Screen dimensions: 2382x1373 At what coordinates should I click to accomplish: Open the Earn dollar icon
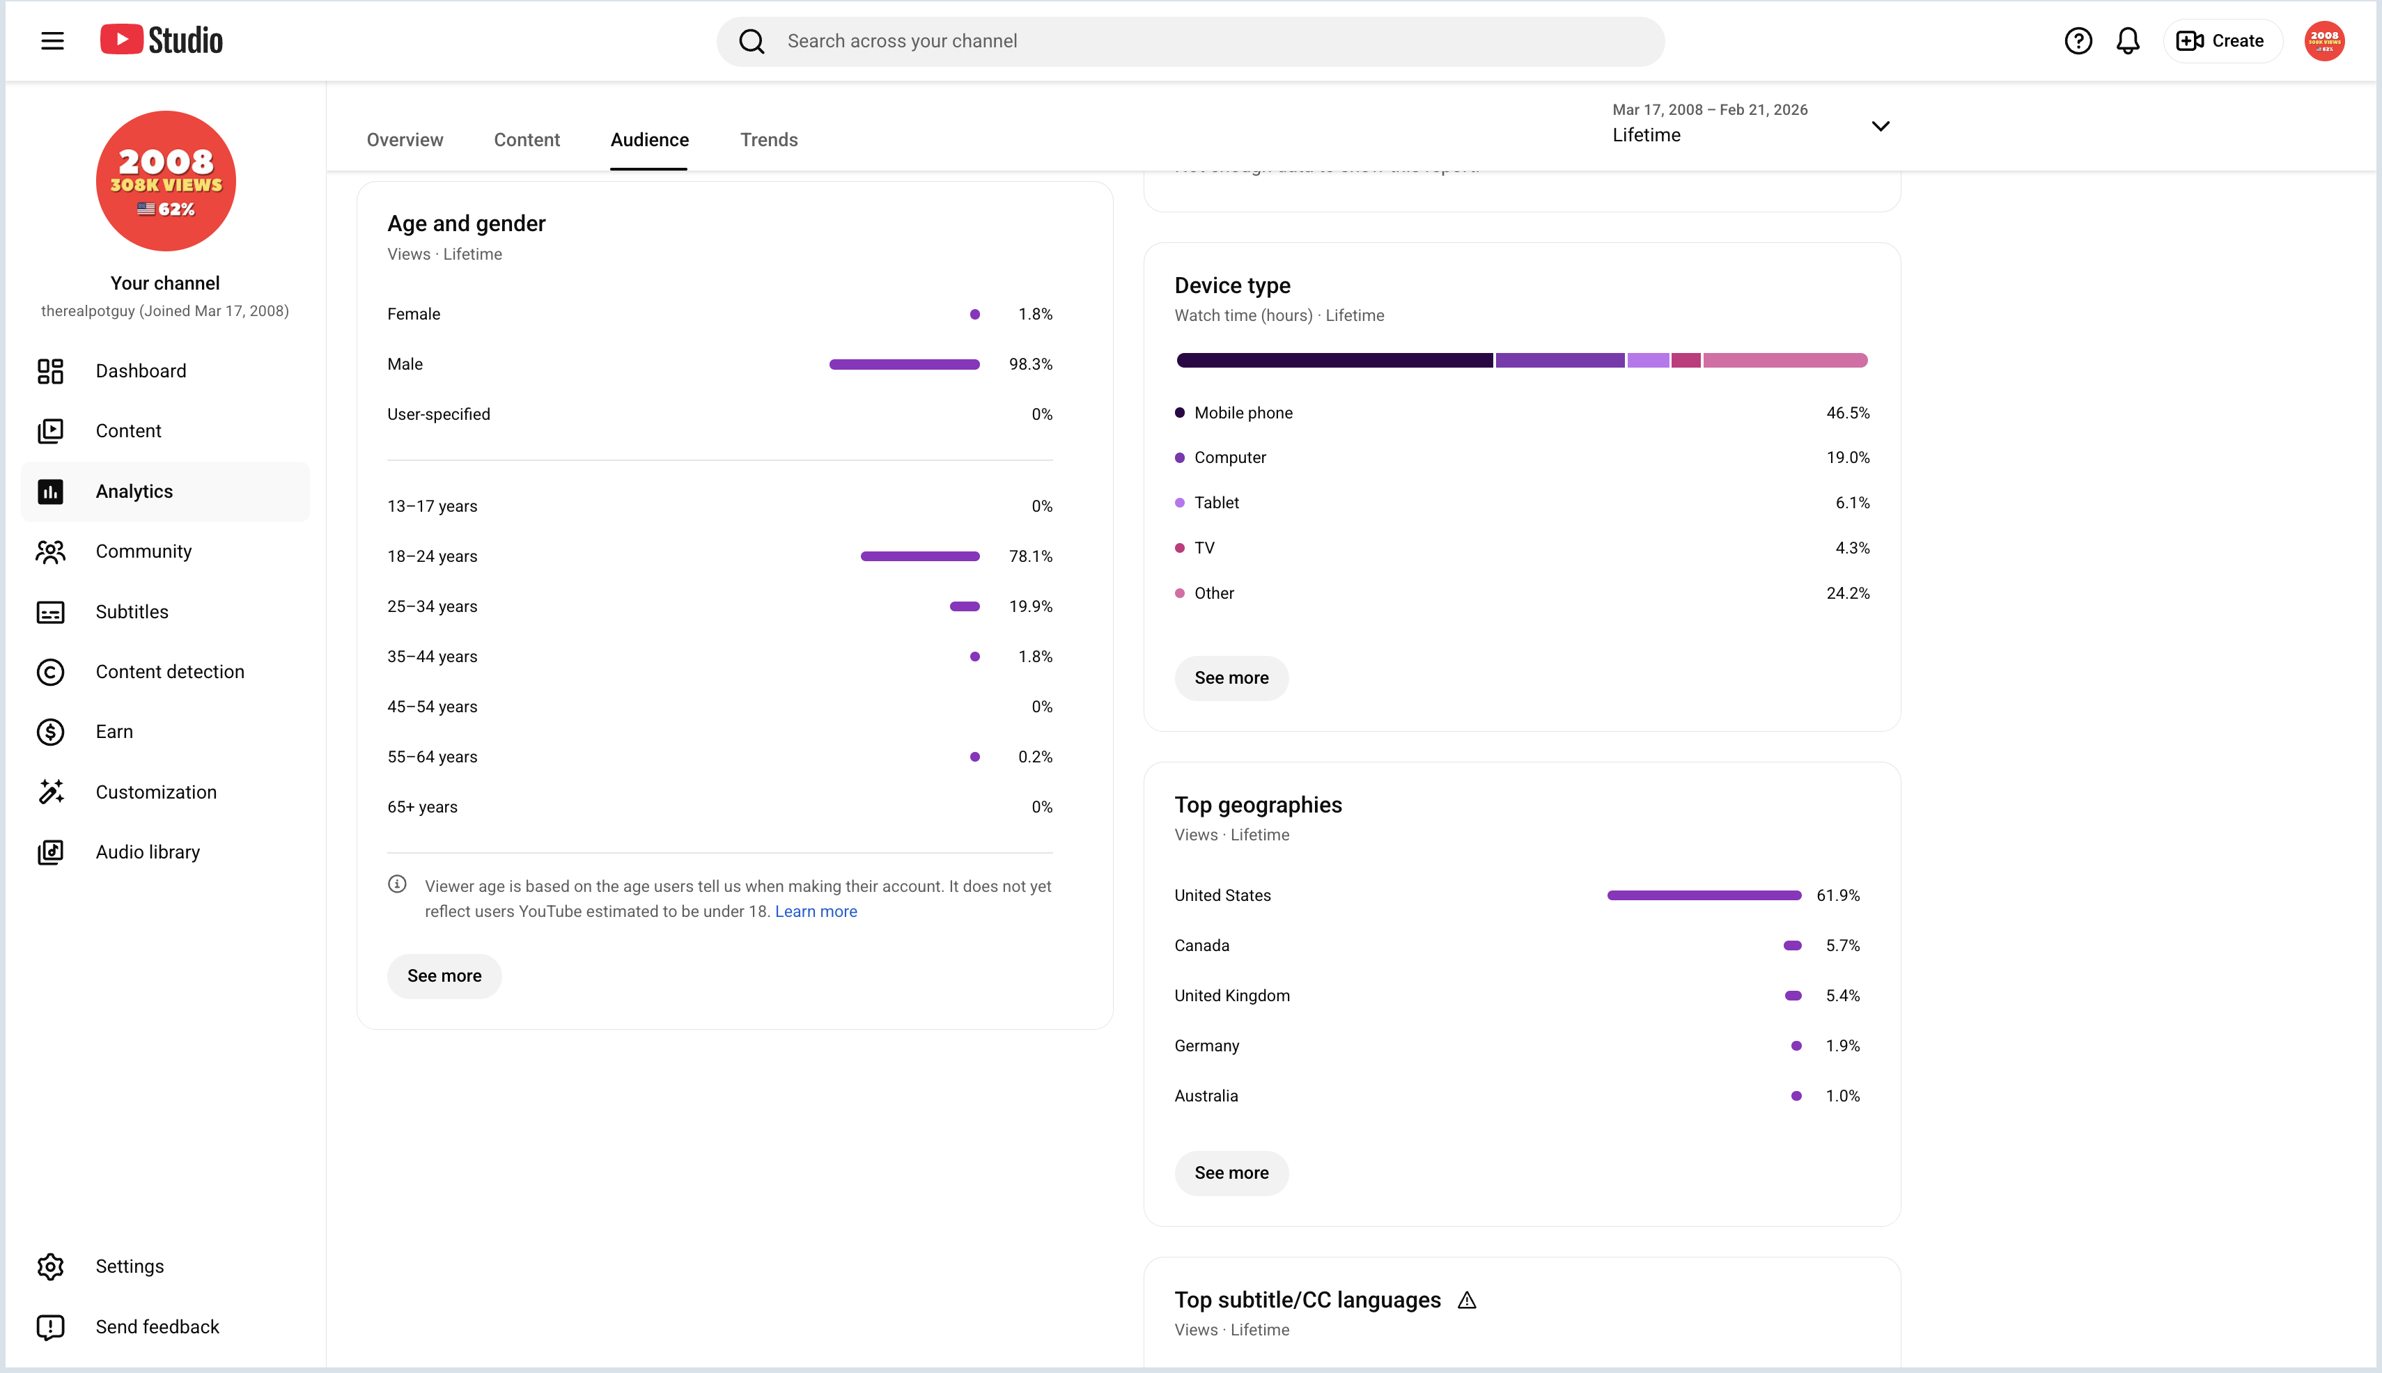click(50, 732)
